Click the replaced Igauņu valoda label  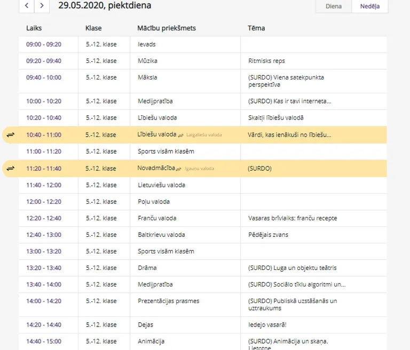point(200,169)
